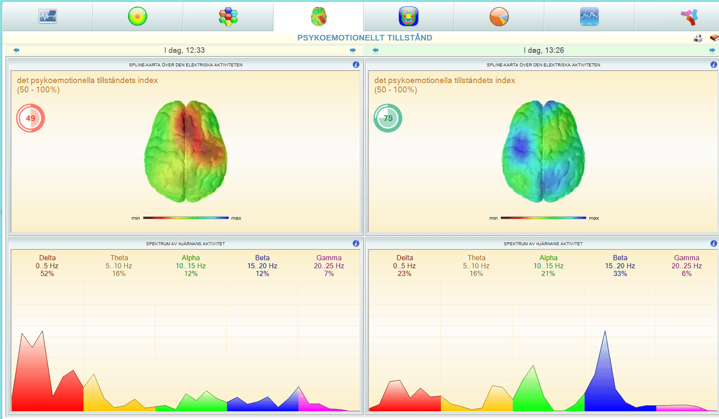This screenshot has height=419, width=719.
Task: Click the hexagon cluster analysis icon
Action: pos(228,16)
